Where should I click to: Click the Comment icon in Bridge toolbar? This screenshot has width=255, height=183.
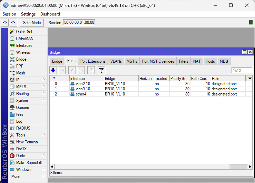pos(90,70)
